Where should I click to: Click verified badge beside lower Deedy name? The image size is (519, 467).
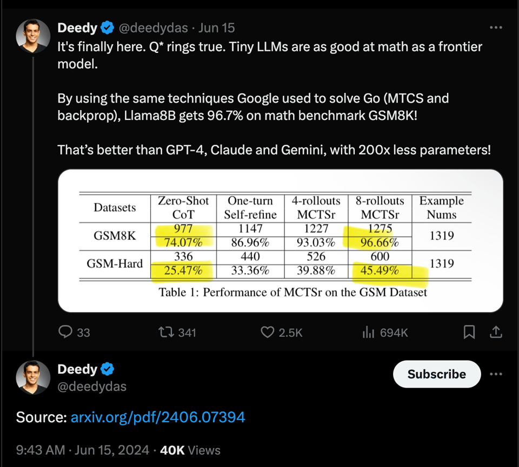pyautogui.click(x=108, y=369)
